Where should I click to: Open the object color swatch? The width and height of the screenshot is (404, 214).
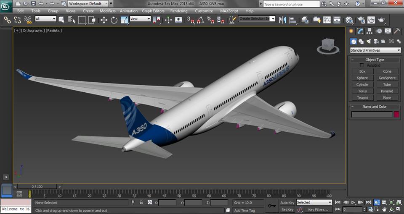pyautogui.click(x=396, y=115)
